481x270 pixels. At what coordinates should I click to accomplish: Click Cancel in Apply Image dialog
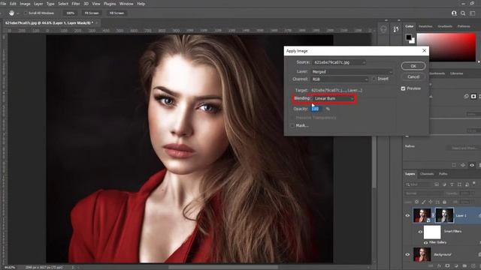coord(413,76)
